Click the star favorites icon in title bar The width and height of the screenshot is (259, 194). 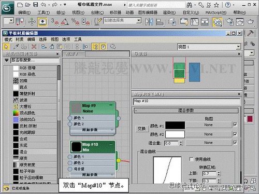point(217,5)
